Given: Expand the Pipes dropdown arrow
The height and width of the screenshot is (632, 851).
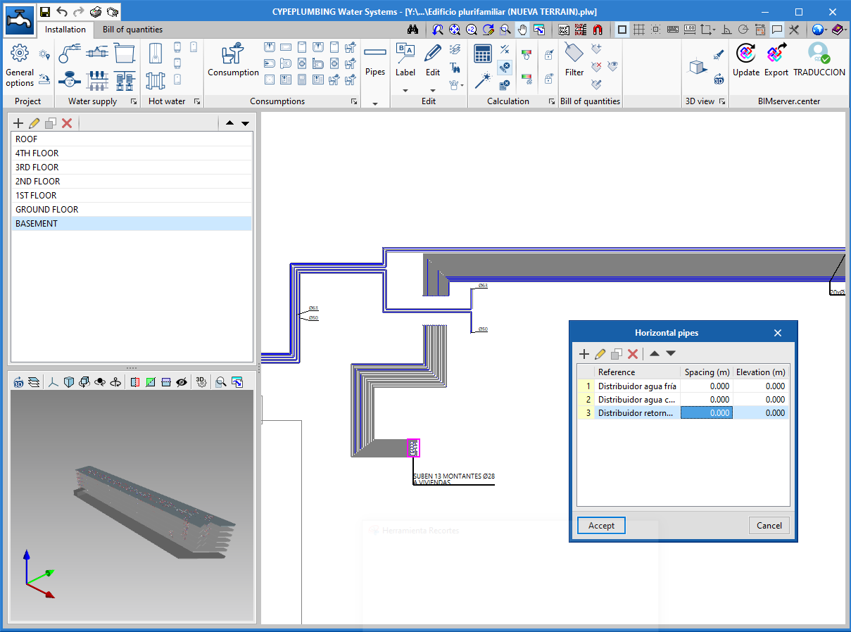Looking at the screenshot, I should pyautogui.click(x=375, y=103).
